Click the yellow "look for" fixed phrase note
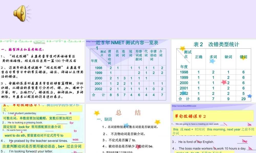The width and height of the screenshot is (256, 153). pos(32,127)
